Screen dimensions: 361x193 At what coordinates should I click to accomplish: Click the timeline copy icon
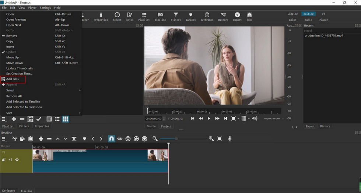coord(22,139)
